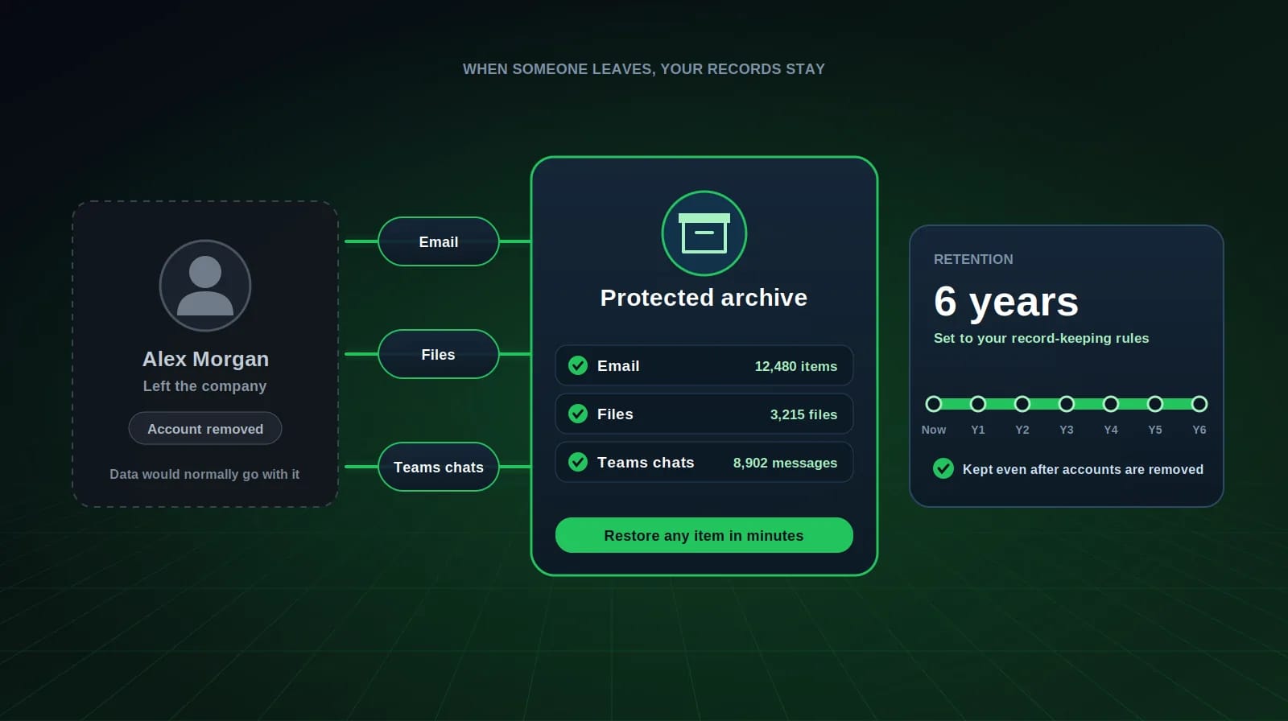Click the When someone leaves headline

644,69
